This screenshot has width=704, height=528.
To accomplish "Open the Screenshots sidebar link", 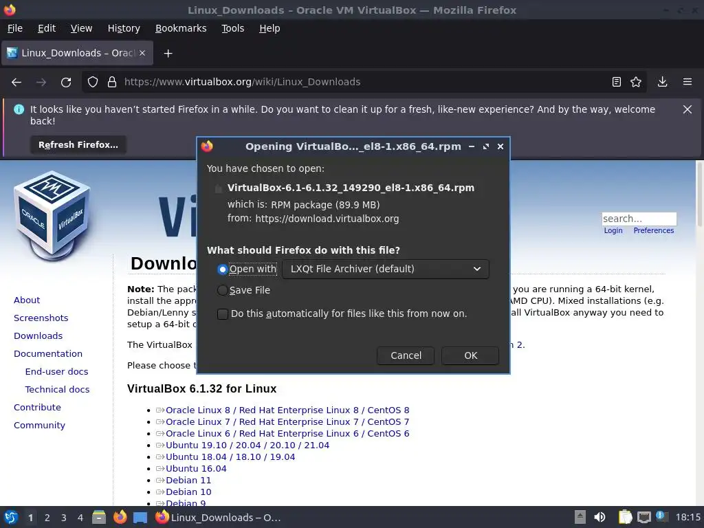I will click(41, 318).
